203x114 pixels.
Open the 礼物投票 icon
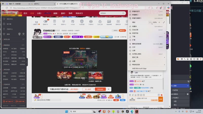[82, 21]
